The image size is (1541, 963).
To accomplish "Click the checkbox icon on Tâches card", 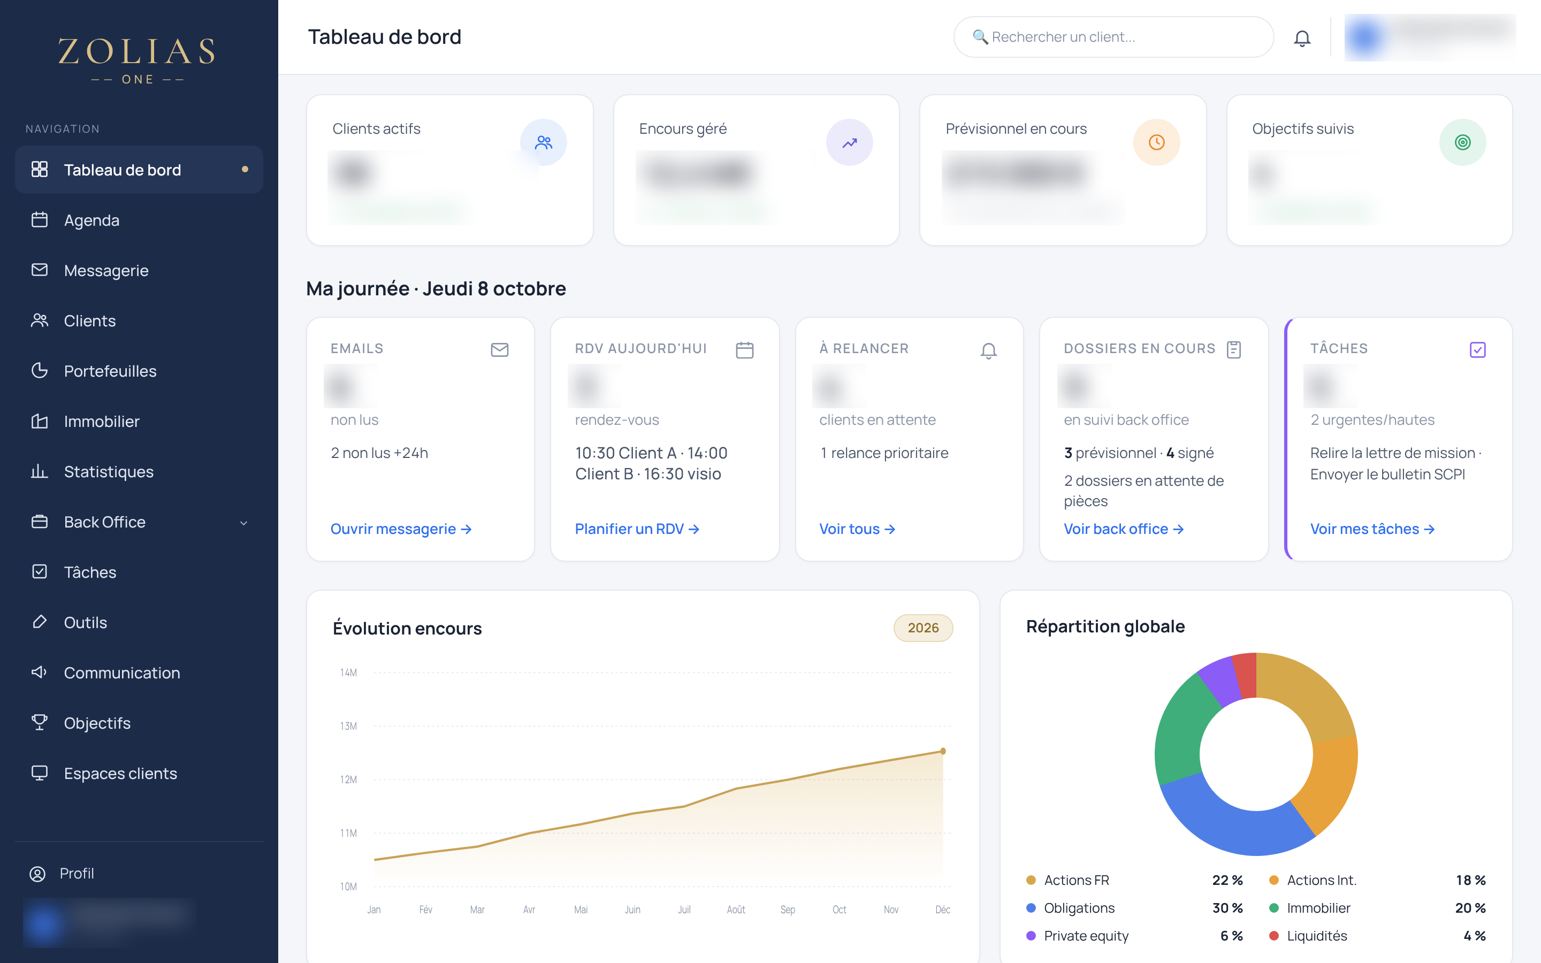I will 1477,350.
